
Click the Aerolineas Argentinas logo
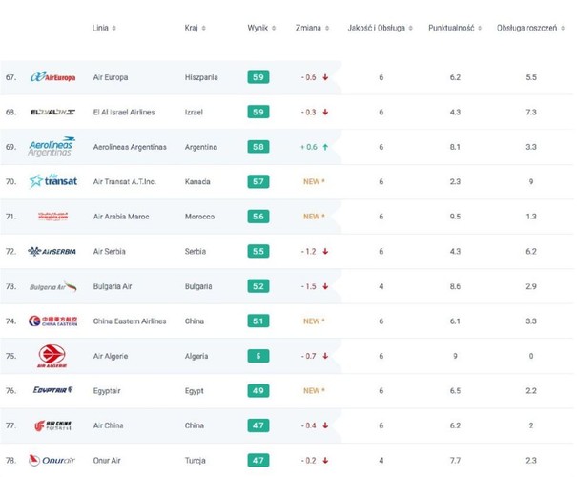pos(53,146)
